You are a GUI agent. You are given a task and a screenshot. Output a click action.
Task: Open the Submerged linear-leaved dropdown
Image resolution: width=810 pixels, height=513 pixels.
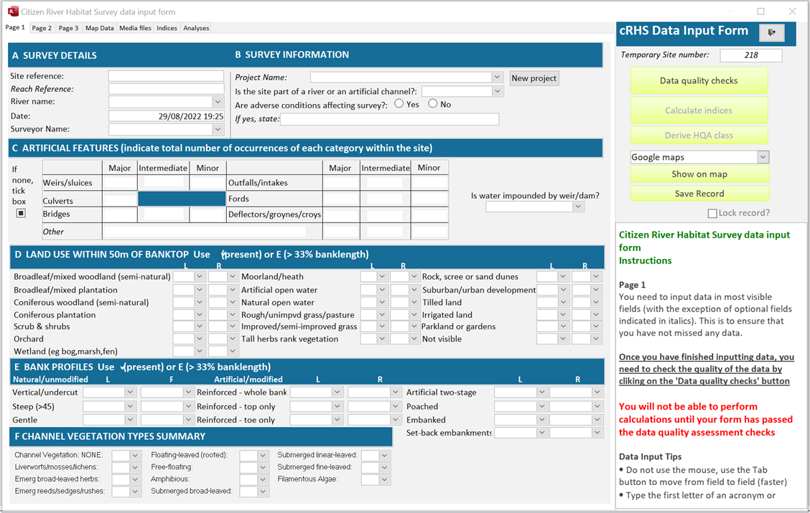coord(384,455)
